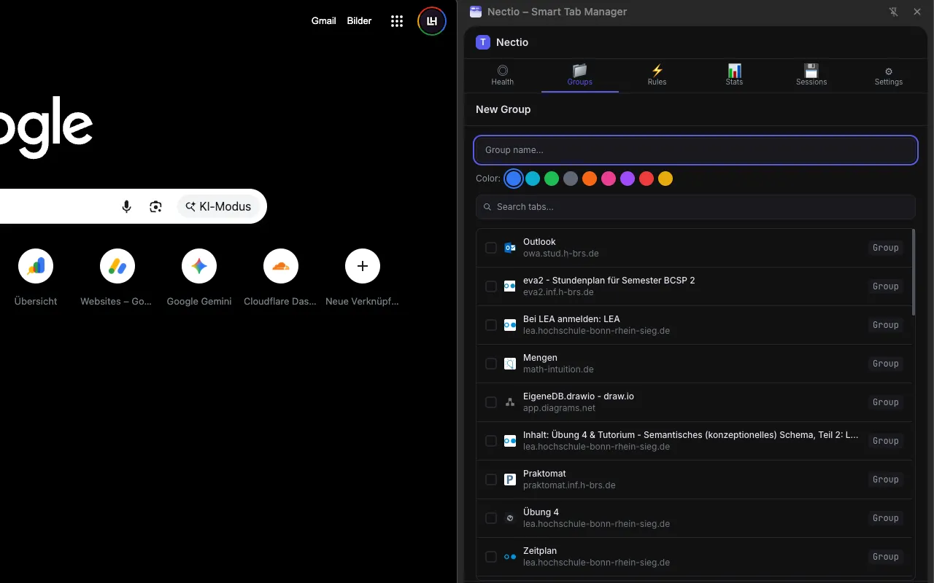This screenshot has height=583, width=934.
Task: Click the Nectio logo icon in header
Action: coord(483,42)
